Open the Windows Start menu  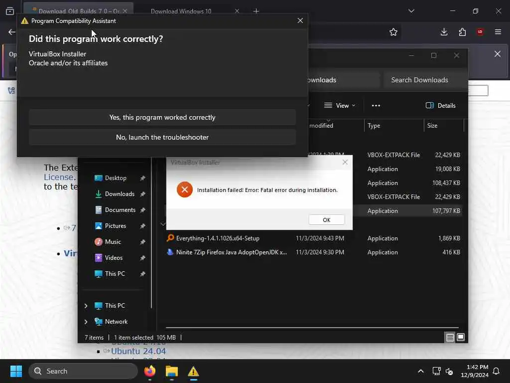coord(16,371)
